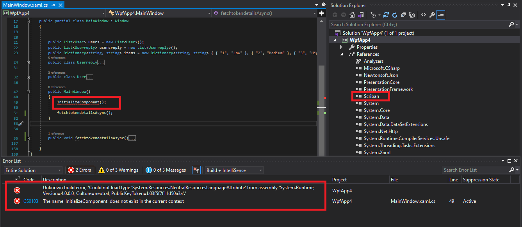
Task: Toggle Preview Selected Items in Solution Explorer
Action: pyautogui.click(x=440, y=15)
